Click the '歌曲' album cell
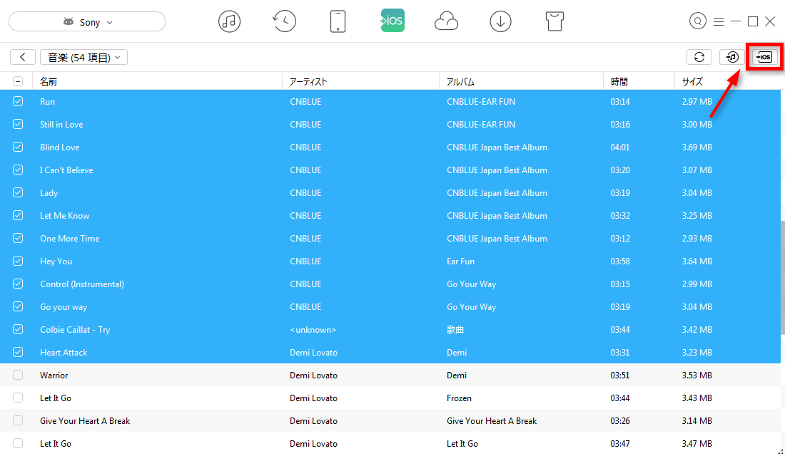The width and height of the screenshot is (785, 456). click(455, 330)
